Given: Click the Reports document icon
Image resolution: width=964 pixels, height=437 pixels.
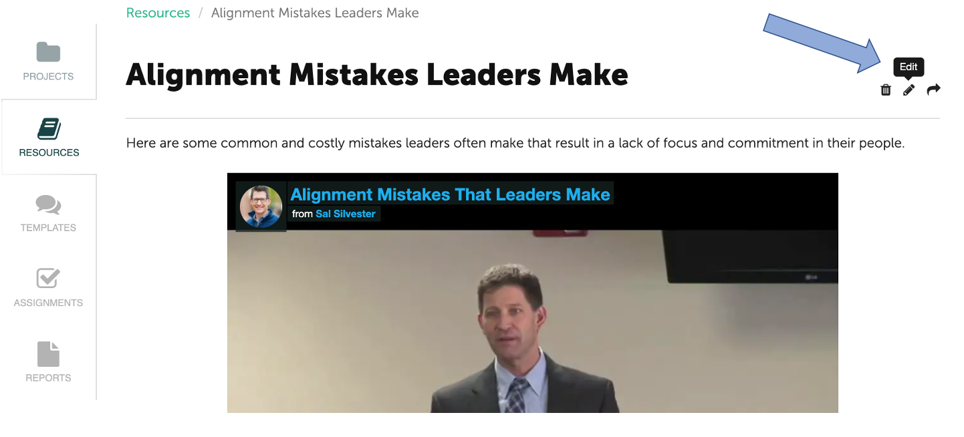Looking at the screenshot, I should pyautogui.click(x=48, y=353).
